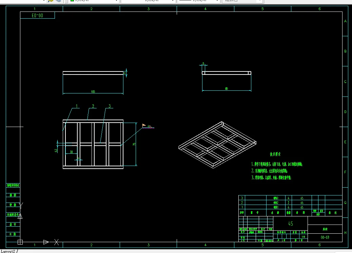Click the 1:10 scale value
The width and height of the screenshot is (352, 253).
click(303, 237)
